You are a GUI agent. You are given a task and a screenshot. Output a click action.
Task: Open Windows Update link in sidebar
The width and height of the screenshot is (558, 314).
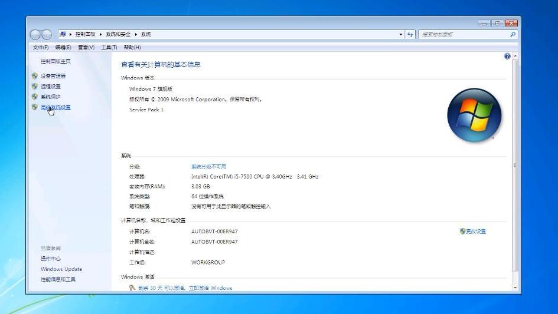(x=61, y=269)
